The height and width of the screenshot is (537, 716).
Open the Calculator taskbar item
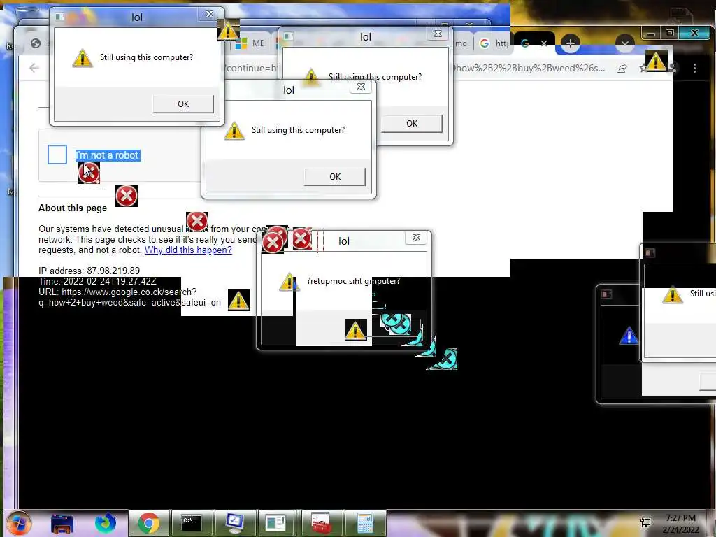(365, 523)
